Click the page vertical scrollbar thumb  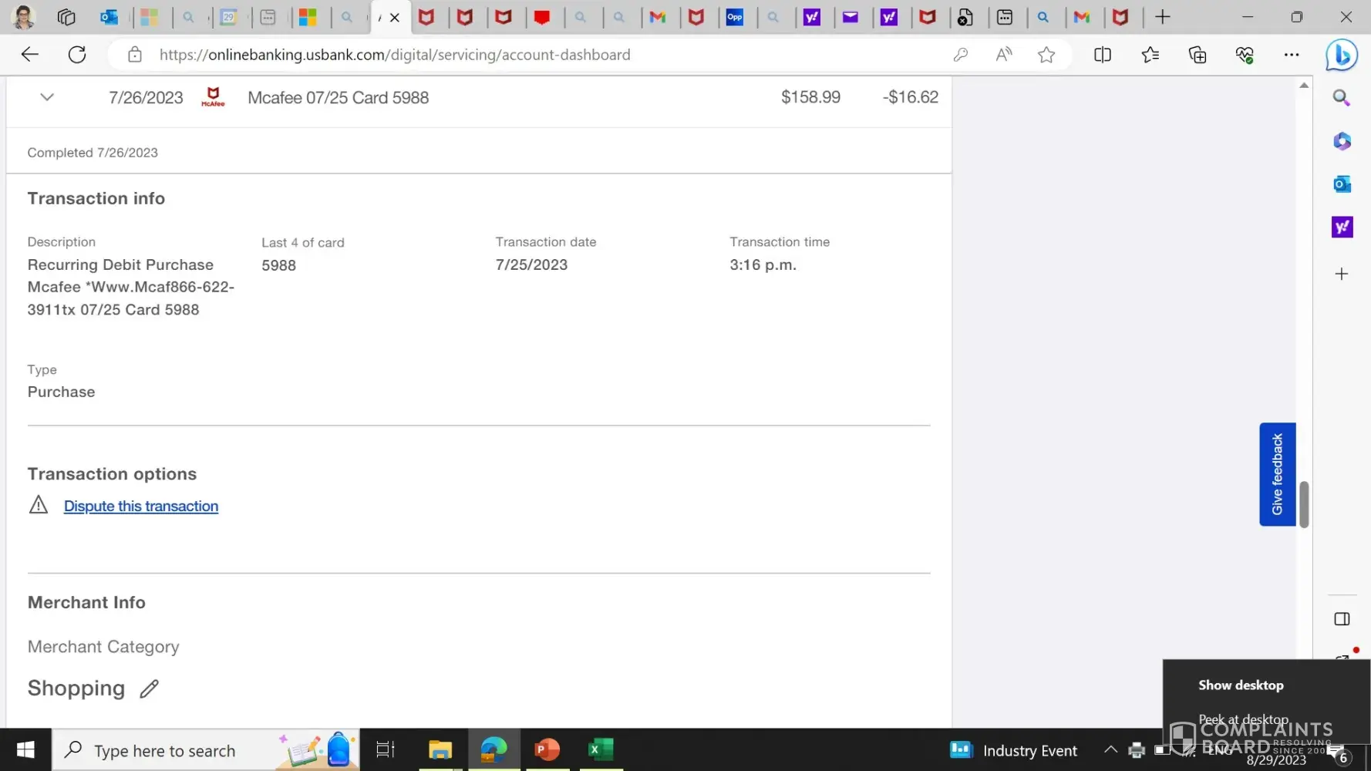click(1304, 504)
